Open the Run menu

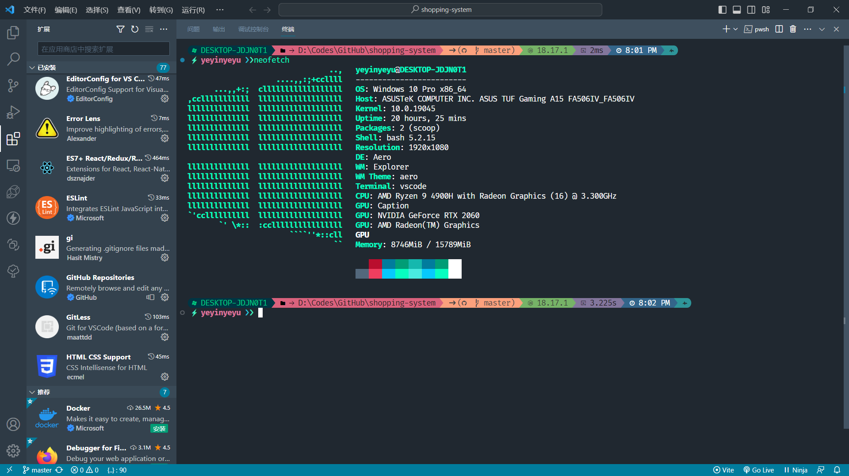(193, 10)
